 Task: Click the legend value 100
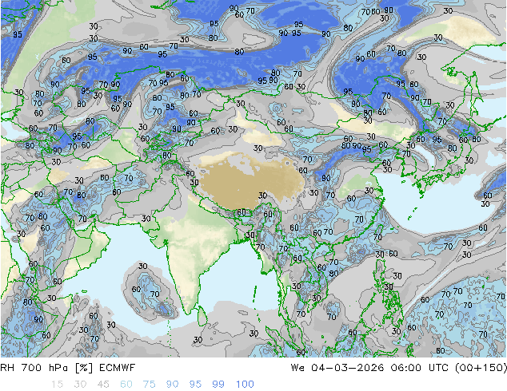pos(245,384)
